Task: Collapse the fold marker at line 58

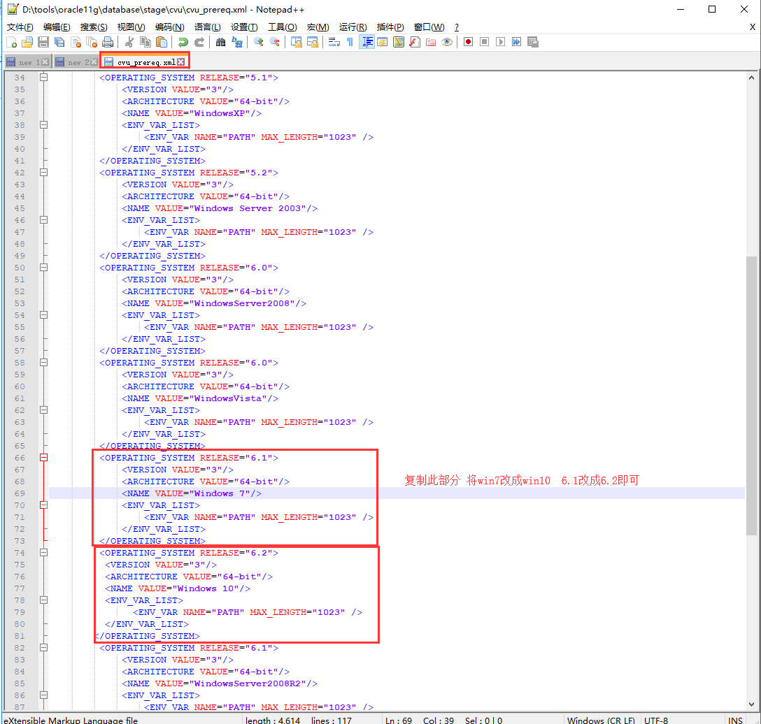Action: point(43,362)
